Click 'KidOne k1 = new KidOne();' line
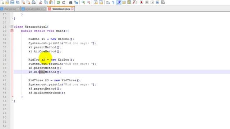230x129 pixels. click(51, 39)
